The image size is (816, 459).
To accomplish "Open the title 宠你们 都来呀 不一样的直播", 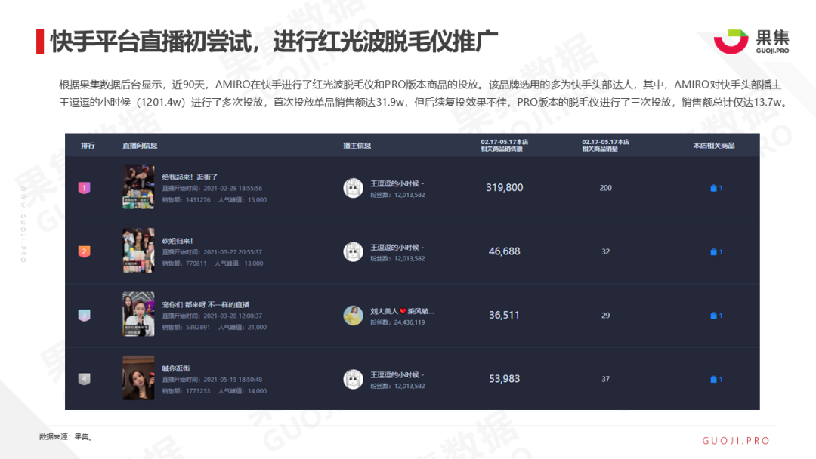I will pos(206,304).
